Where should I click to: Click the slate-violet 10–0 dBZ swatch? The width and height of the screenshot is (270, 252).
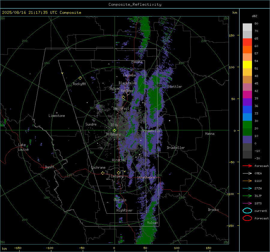click(x=247, y=140)
